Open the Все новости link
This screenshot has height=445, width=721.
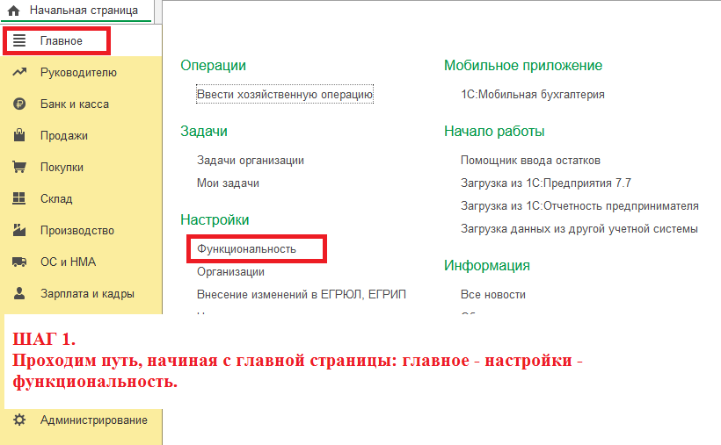click(493, 295)
